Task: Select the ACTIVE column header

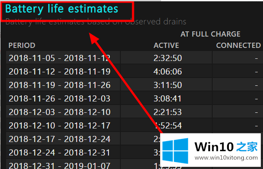Action: [166, 45]
